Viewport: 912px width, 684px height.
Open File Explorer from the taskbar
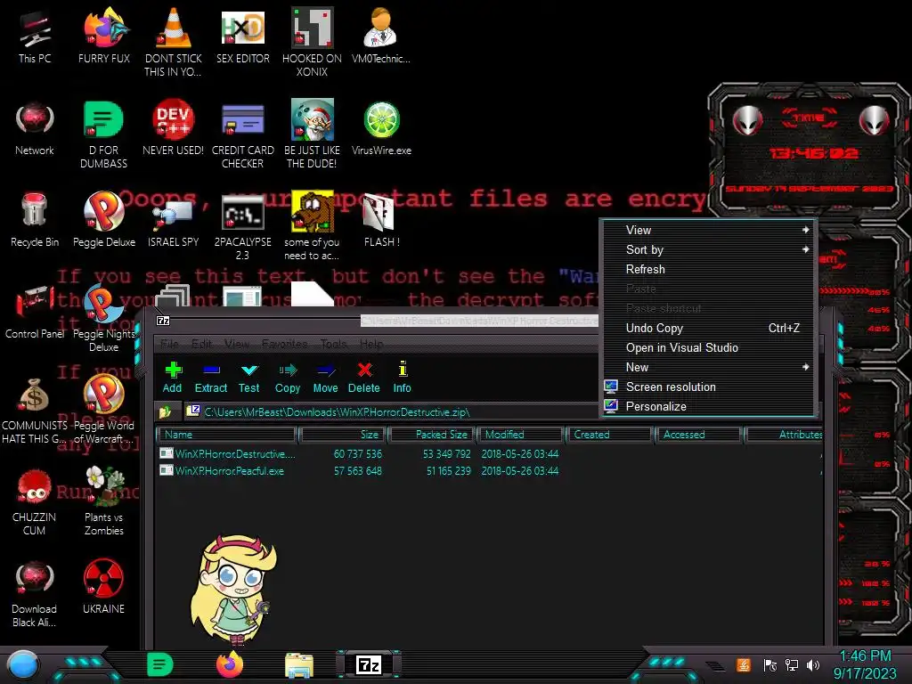tap(299, 665)
